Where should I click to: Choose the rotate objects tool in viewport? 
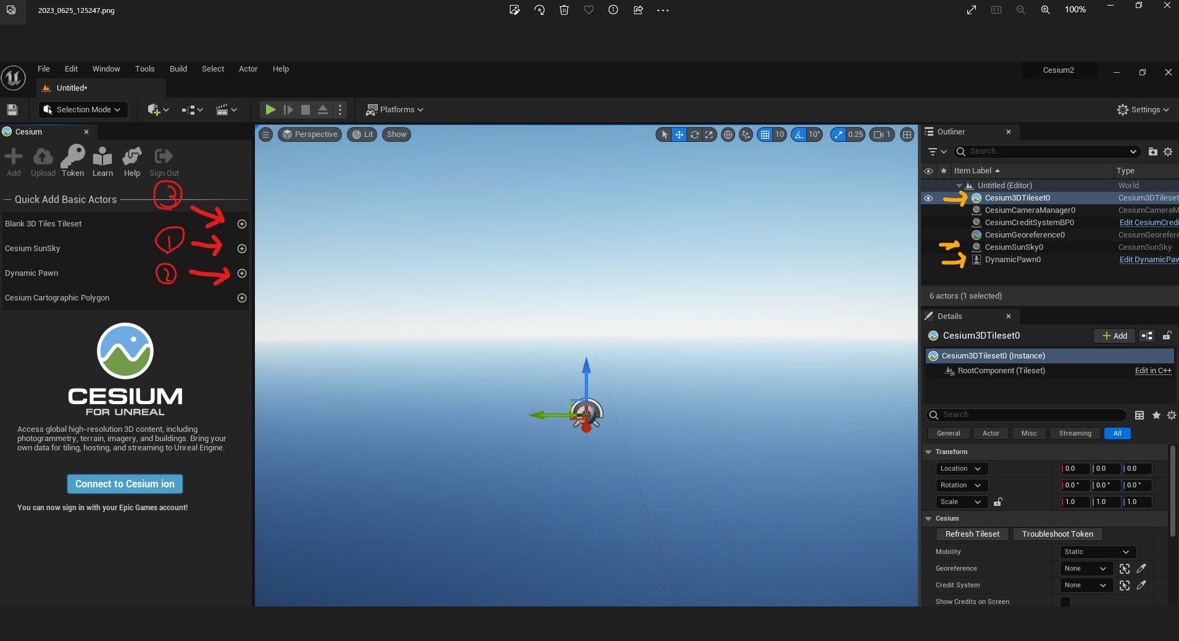tap(694, 134)
